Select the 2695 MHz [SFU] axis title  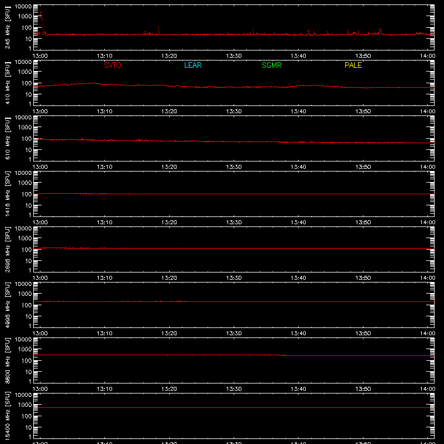tap(7, 249)
